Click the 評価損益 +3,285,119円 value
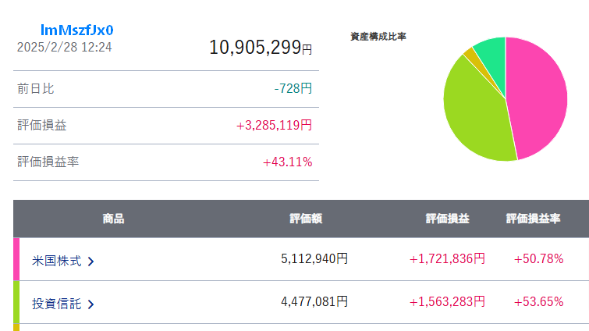 [274, 125]
